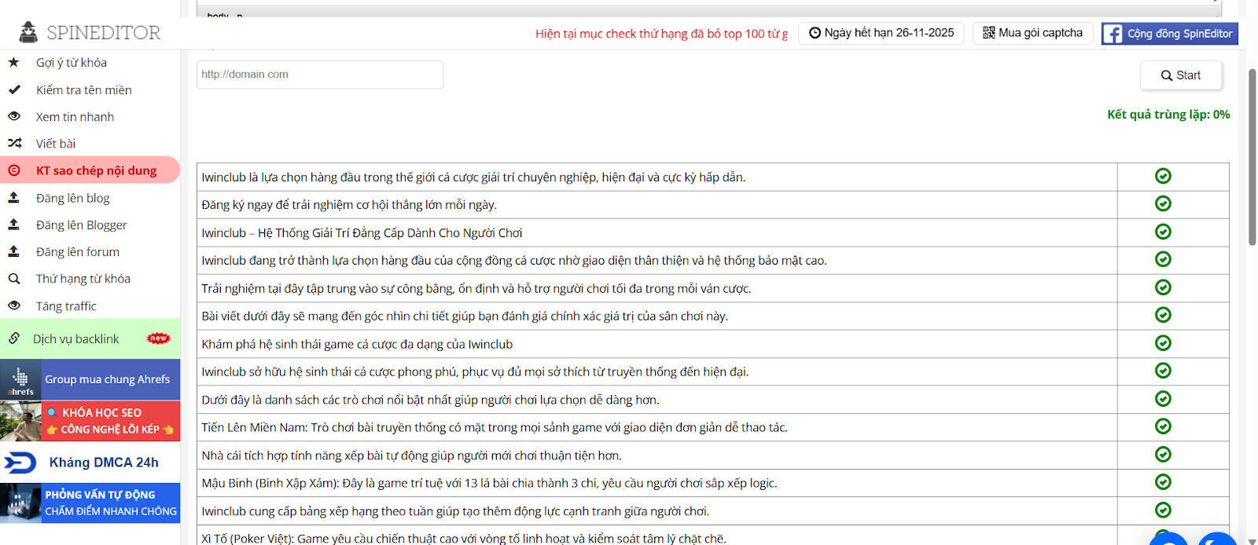Click green check icon for Tiến Lên Miền Nam row

click(x=1163, y=426)
